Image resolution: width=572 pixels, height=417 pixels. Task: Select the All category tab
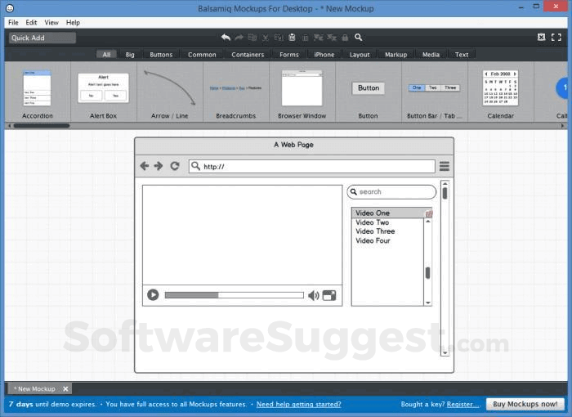click(106, 55)
